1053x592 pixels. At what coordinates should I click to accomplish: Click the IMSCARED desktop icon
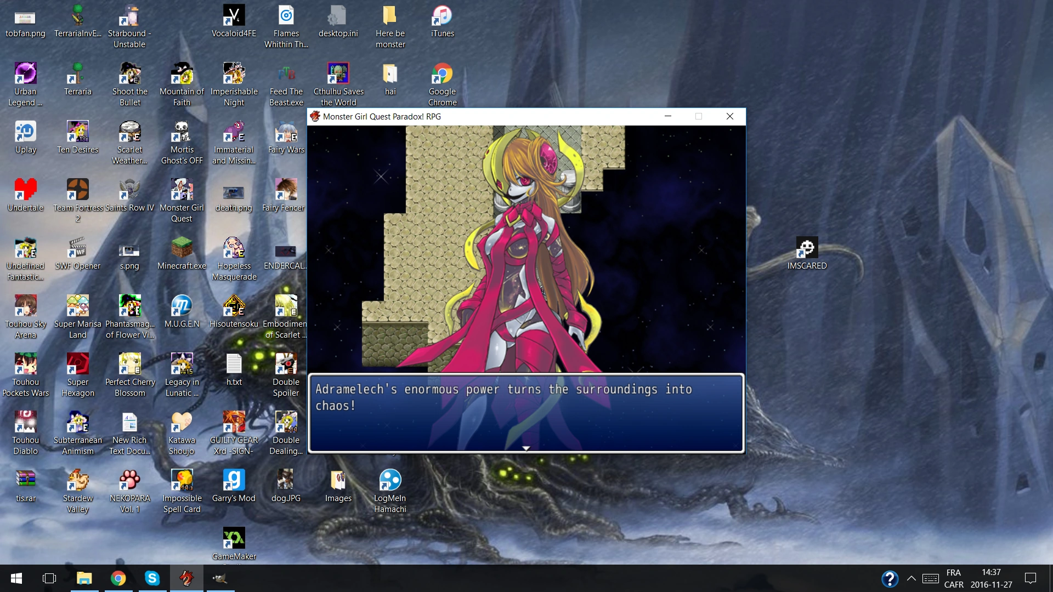(807, 248)
